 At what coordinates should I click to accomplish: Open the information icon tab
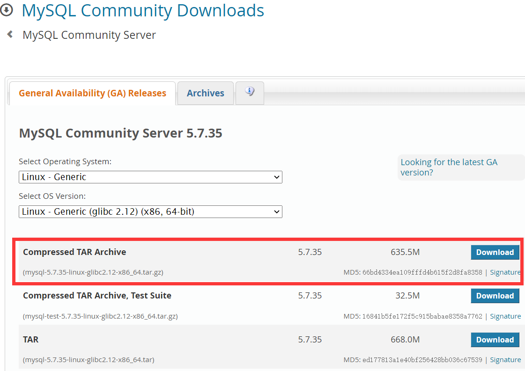click(x=250, y=93)
